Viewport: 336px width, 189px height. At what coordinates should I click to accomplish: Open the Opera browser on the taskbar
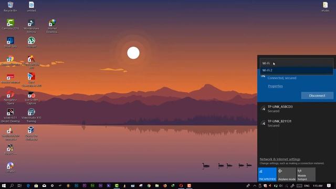coord(181,185)
